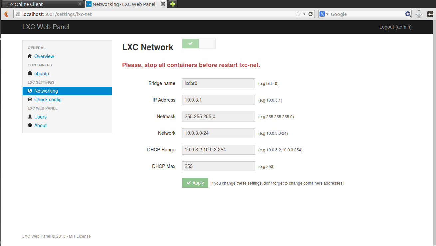The width and height of the screenshot is (436, 246).
Task: Open the ubuntu container entry
Action: point(42,74)
